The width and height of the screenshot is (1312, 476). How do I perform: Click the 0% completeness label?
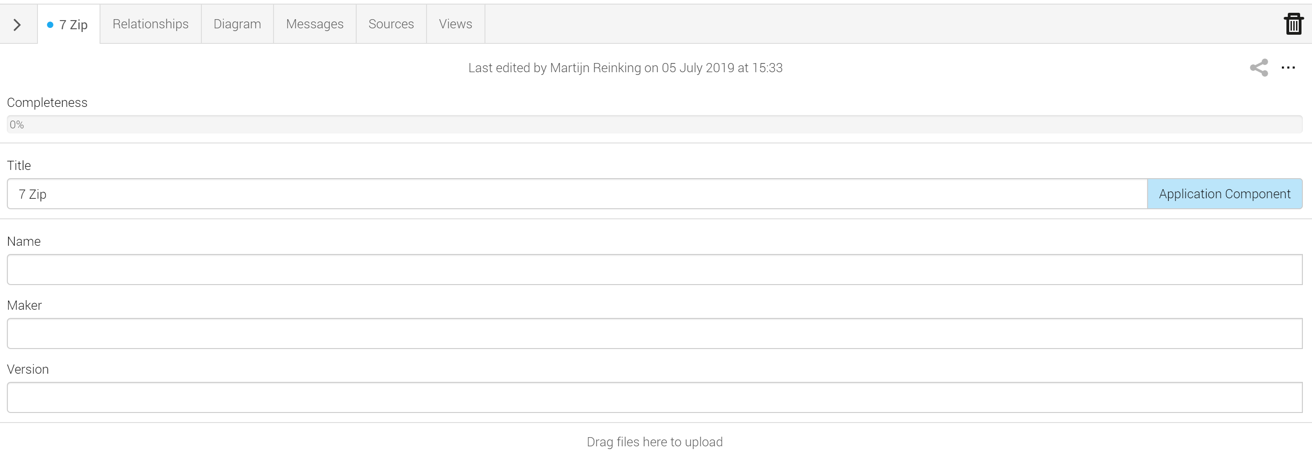point(17,124)
